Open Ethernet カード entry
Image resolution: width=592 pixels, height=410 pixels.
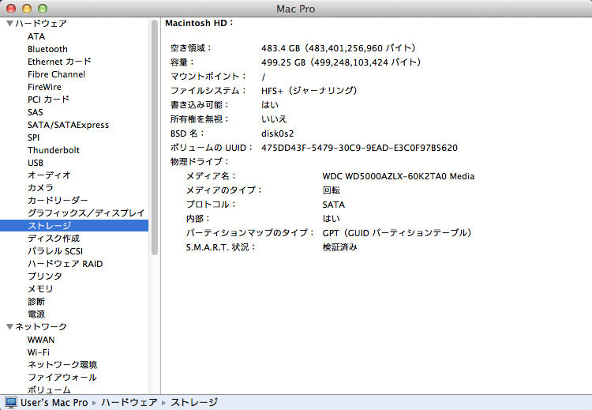[x=59, y=62]
